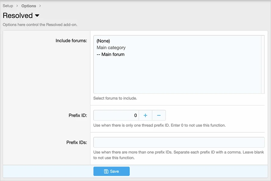The height and width of the screenshot is (181, 271).
Task: Go to Setup in the breadcrumb
Action: [8, 6]
